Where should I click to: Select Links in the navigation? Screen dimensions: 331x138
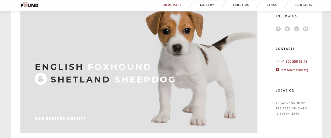[272, 5]
